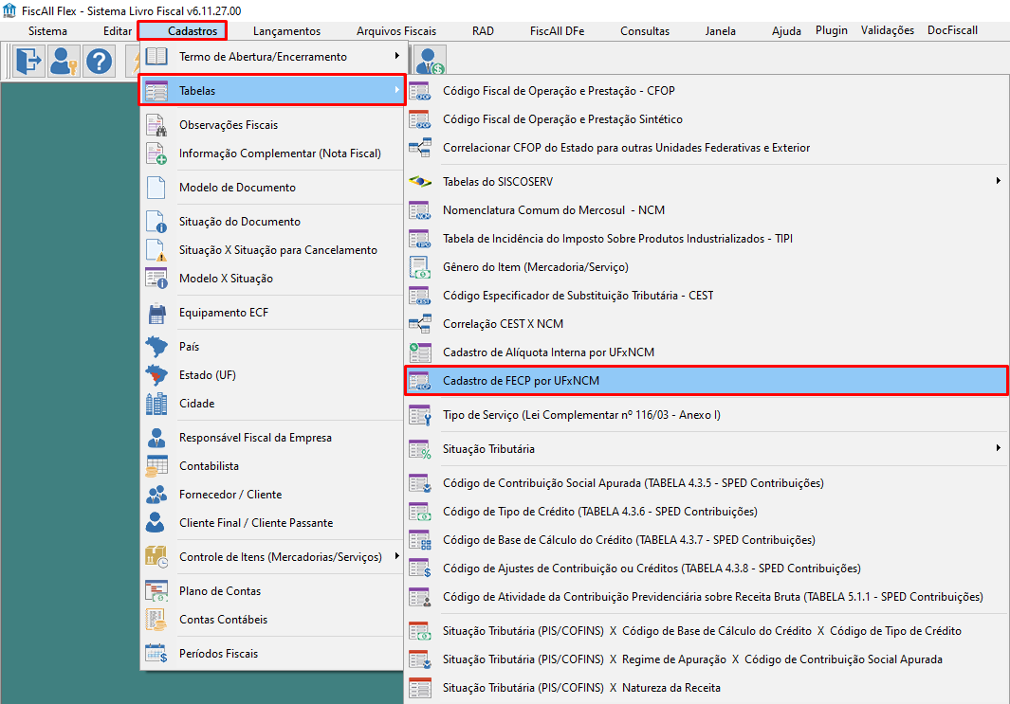
Task: Choose Código de Ajustes de Contribuição ou Créditos
Action: point(706,569)
